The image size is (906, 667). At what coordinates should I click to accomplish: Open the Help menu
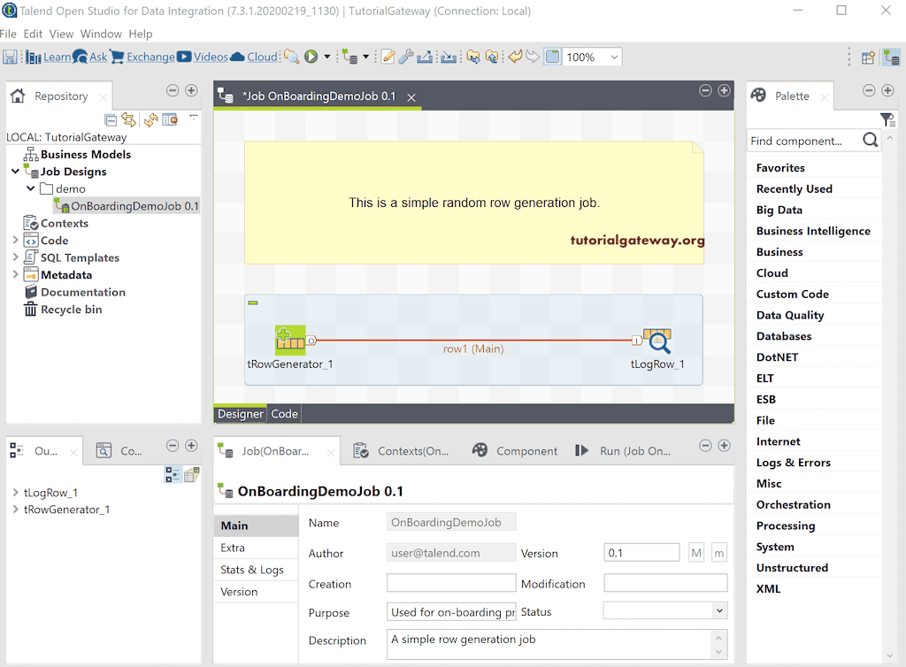[141, 34]
